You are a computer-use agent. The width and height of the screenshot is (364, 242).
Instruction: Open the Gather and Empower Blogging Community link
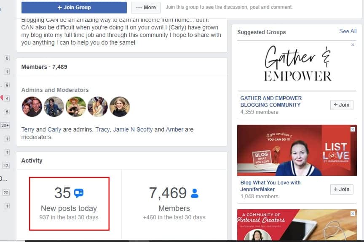(271, 101)
